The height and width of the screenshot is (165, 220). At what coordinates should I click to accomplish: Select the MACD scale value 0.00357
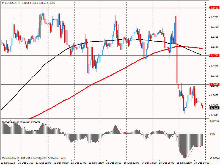point(215,121)
